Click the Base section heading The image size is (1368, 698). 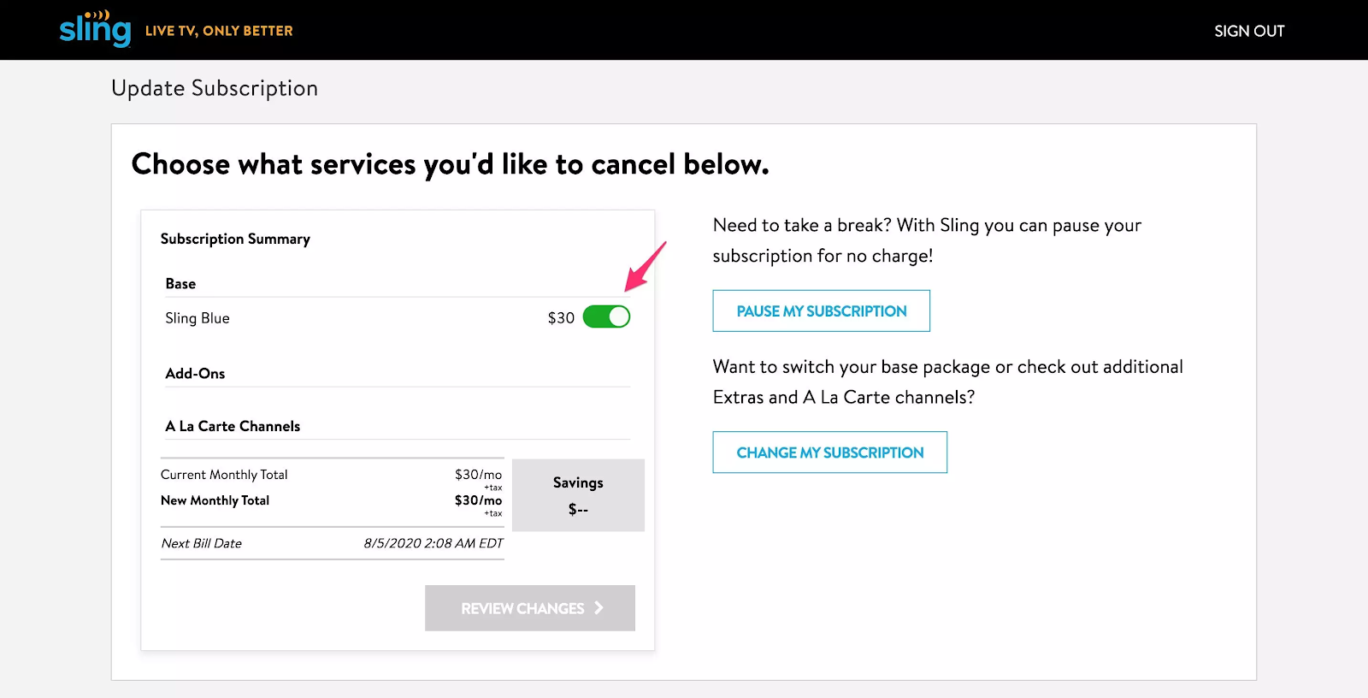(180, 284)
